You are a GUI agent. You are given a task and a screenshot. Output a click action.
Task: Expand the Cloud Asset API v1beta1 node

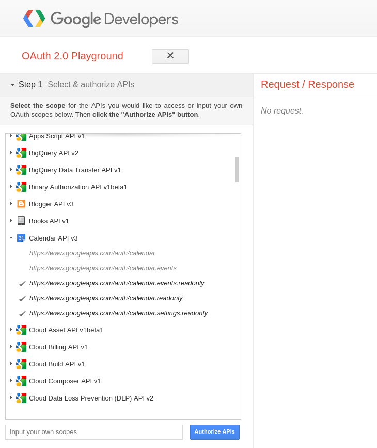pyautogui.click(x=11, y=330)
